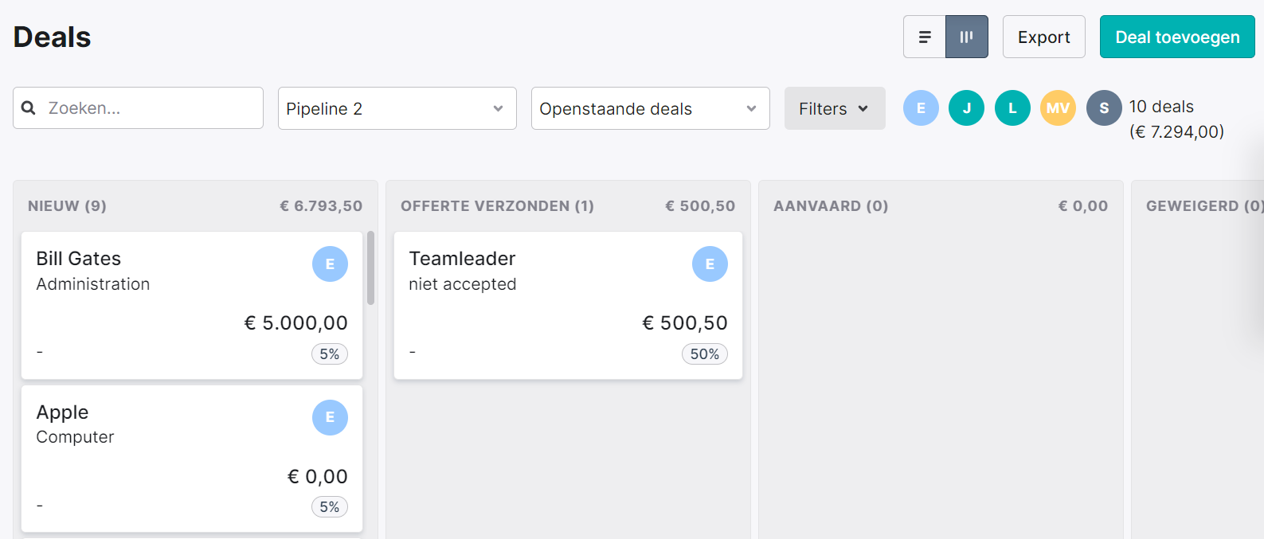Open the Apple Computer deal card
Viewport: 1264px width, 539px height.
coord(192,459)
